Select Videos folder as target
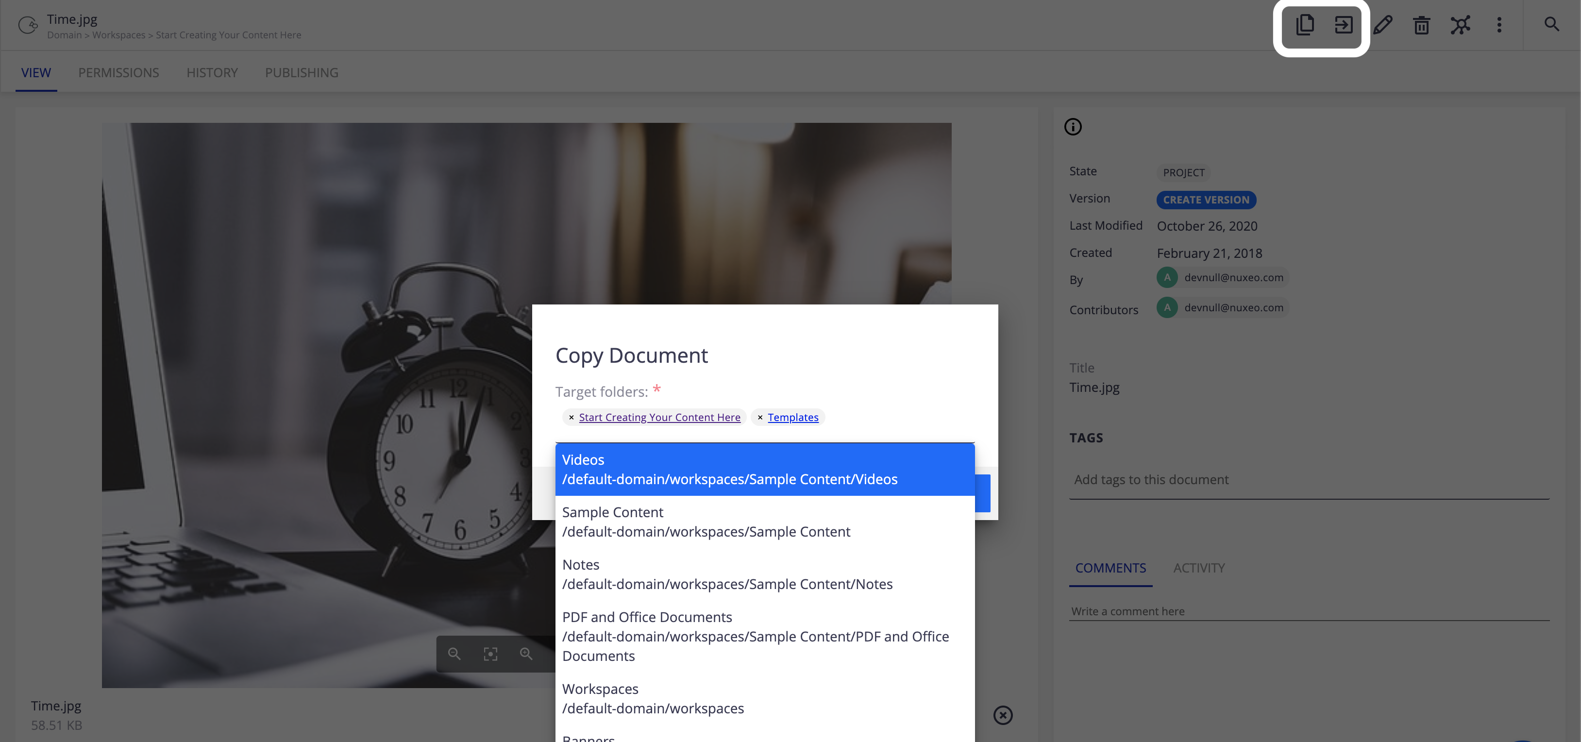 [764, 469]
